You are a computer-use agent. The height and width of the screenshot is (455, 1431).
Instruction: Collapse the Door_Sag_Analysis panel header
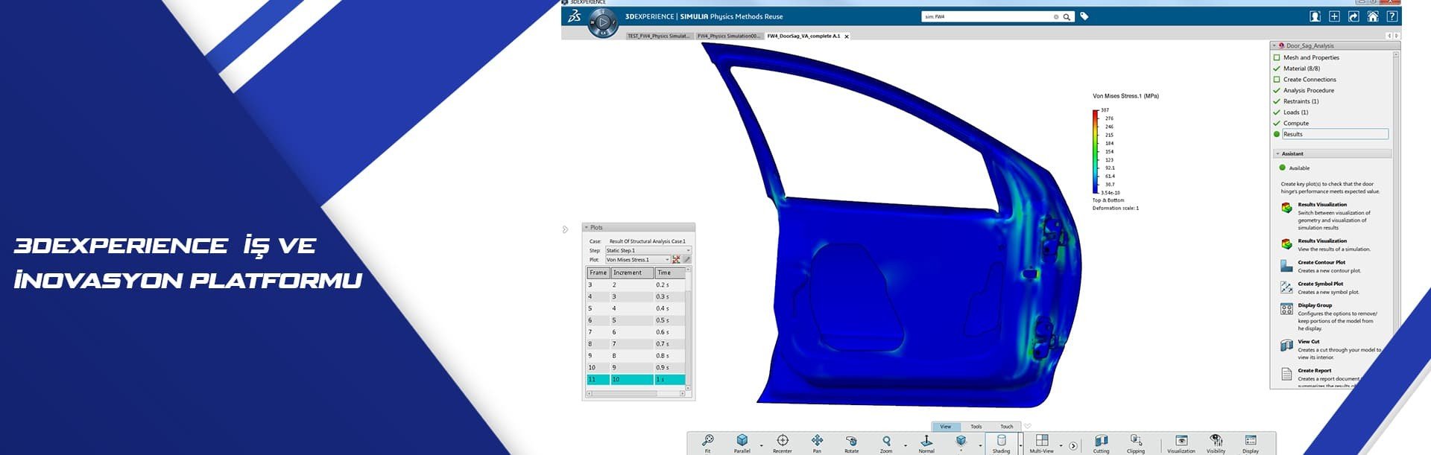click(1274, 46)
